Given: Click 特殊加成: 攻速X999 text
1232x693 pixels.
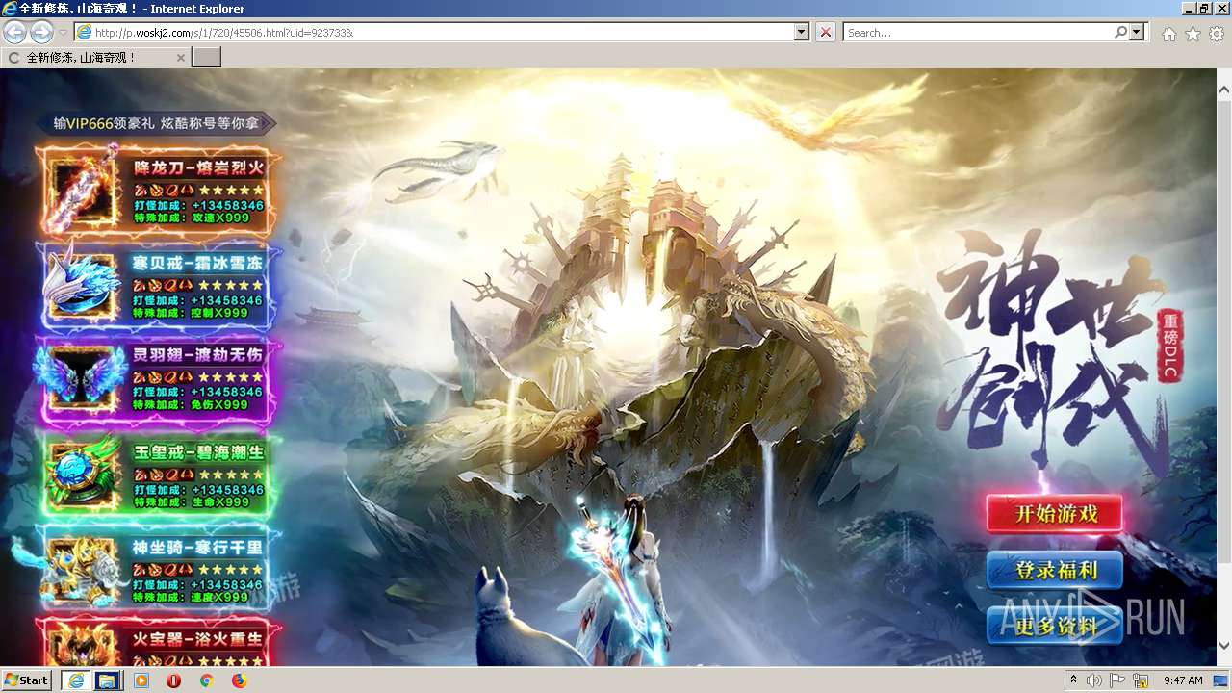Looking at the screenshot, I should click(x=192, y=218).
